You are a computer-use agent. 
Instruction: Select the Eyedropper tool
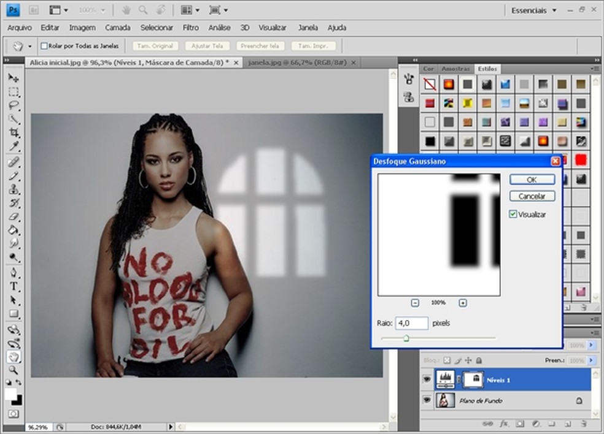point(14,146)
